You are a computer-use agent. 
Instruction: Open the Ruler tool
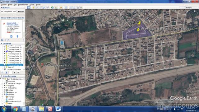point(66,7)
